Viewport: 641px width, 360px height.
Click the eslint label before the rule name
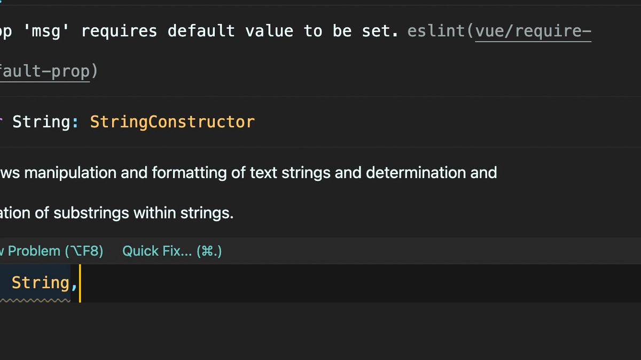tap(435, 31)
